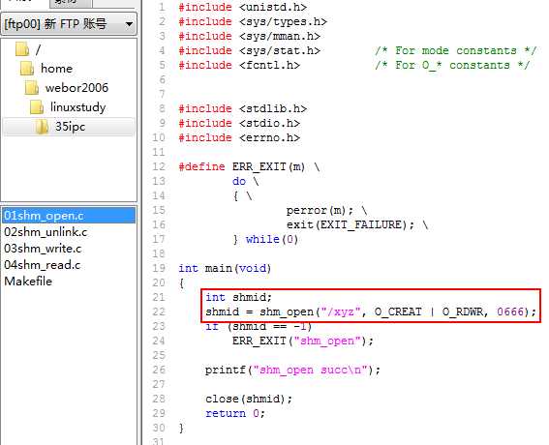549x445 pixels.
Task: Click the '#define ERR_EXIT(m)' line
Action: click(249, 166)
